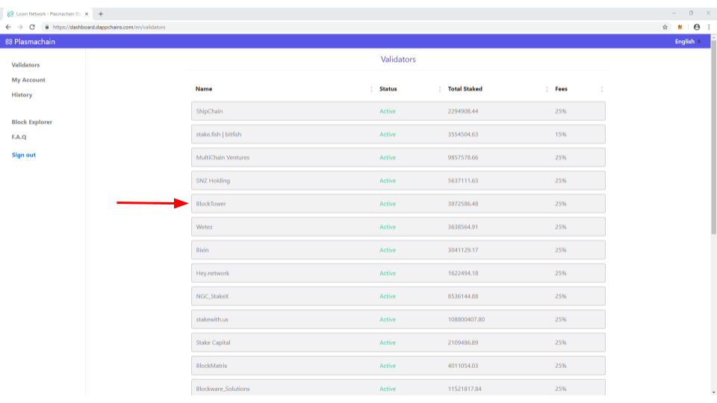Select the MultiChain Ventures validator
This screenshot has height=403, width=717.
(398, 157)
